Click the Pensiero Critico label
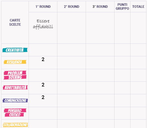Viewport: 147px width, 128px height. point(15,113)
